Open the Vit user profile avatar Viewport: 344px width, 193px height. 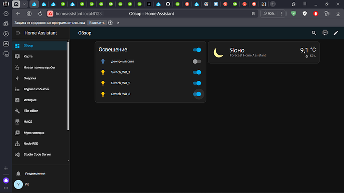(x=18, y=184)
